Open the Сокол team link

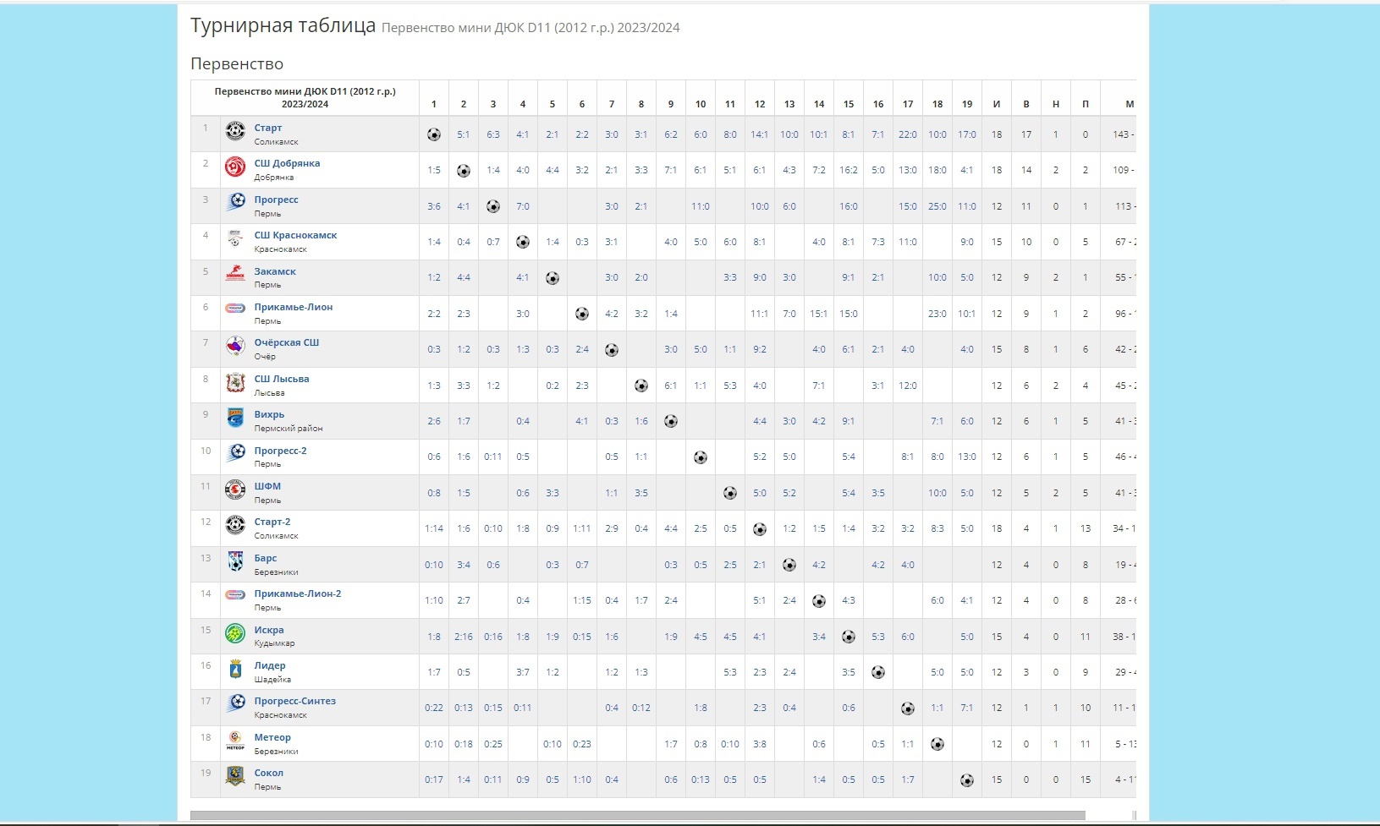coord(269,773)
